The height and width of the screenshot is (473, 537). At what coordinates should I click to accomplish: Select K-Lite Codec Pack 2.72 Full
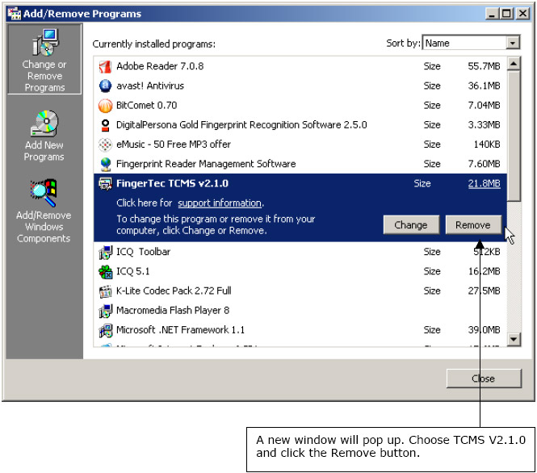tap(300, 291)
